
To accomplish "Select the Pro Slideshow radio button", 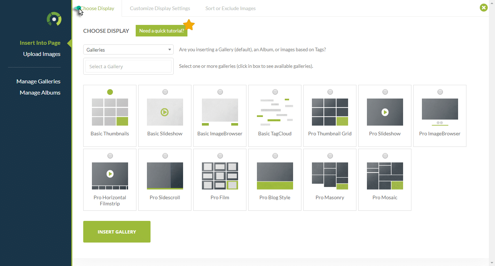I will point(385,92).
